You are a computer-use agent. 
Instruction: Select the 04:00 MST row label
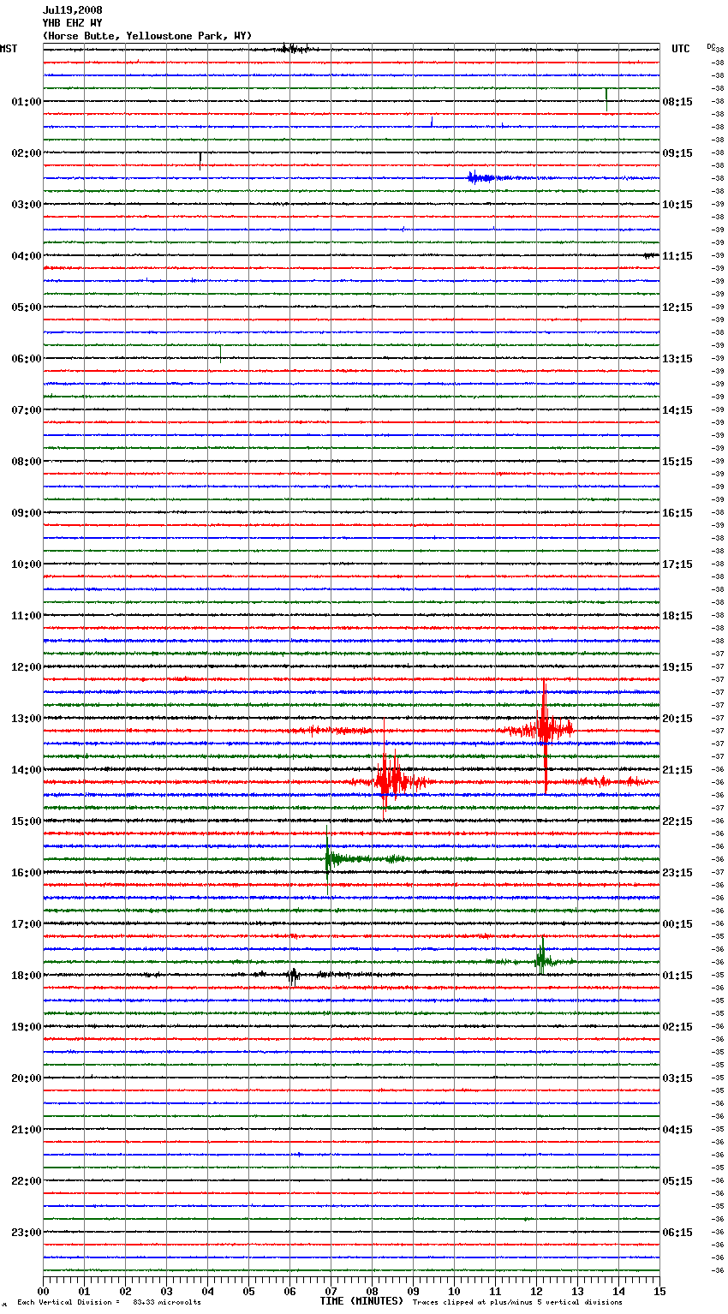[x=27, y=256]
